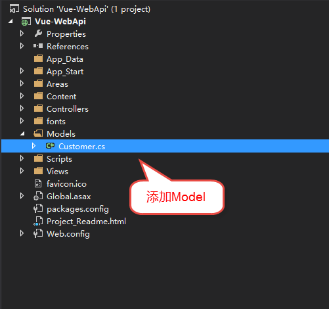The image size is (329, 309).
Task: Click the C# icon beside Customer.cs
Action: pos(51,146)
